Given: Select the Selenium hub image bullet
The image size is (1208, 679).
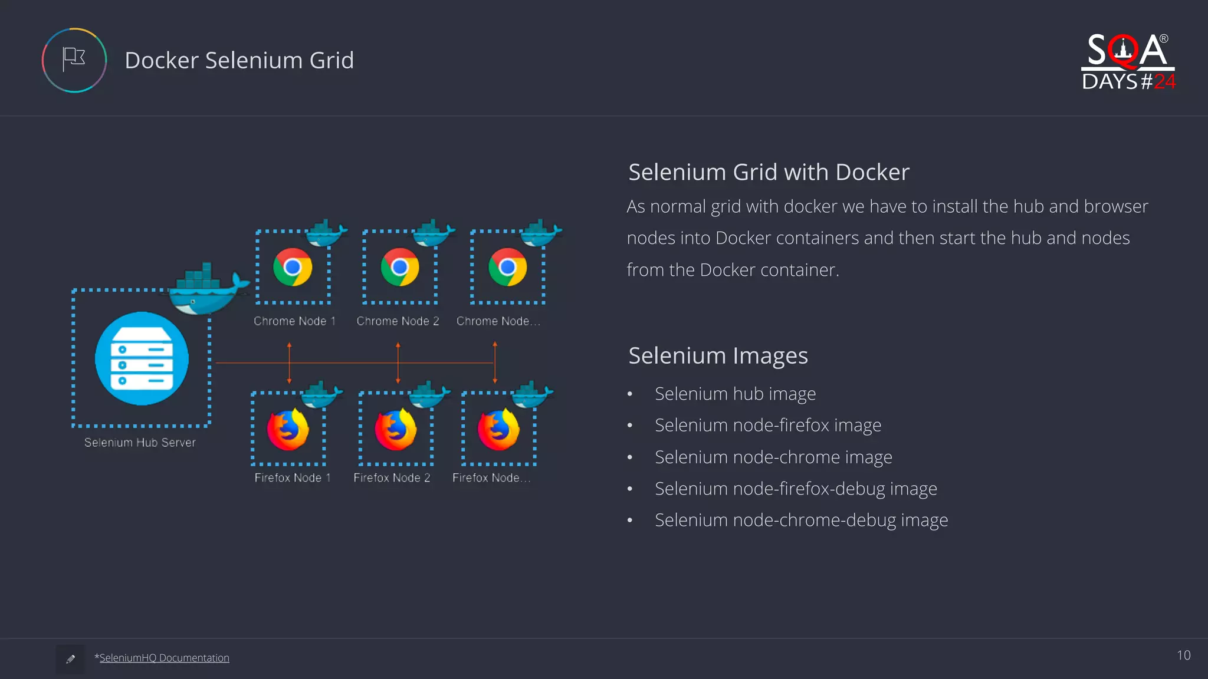Looking at the screenshot, I should point(735,394).
